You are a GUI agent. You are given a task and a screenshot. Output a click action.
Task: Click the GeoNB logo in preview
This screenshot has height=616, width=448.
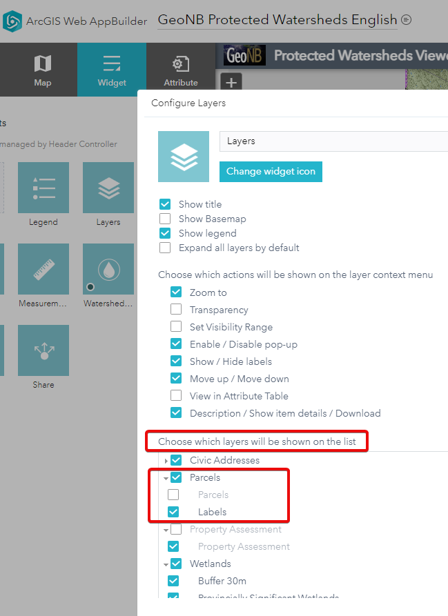(x=245, y=55)
